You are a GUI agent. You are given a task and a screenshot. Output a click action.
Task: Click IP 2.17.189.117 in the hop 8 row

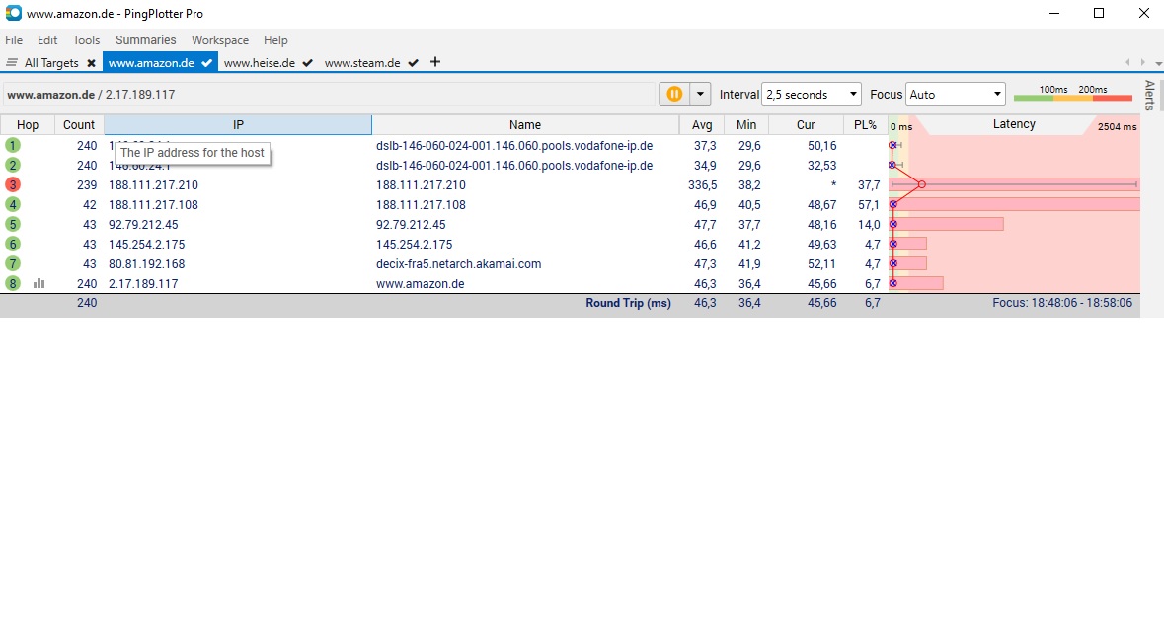click(143, 284)
